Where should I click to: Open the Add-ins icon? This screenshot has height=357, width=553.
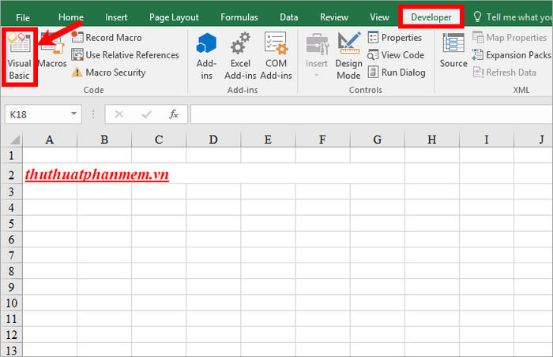[206, 56]
